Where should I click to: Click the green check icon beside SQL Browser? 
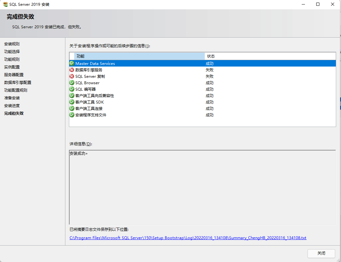(x=72, y=83)
